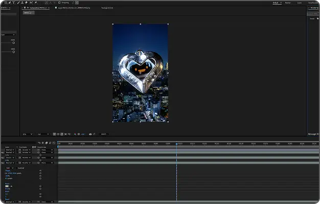This screenshot has width=320, height=204.
Task: Click the mask path Shape... link
Action: 8,171
